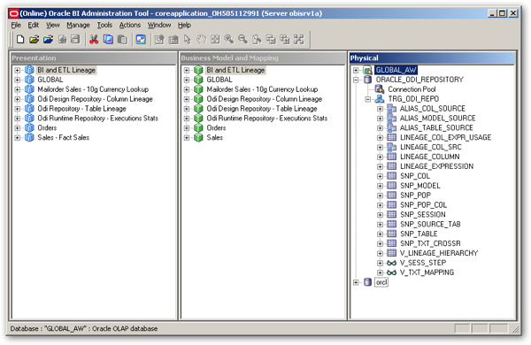Click the Copy toolbar icon
The image size is (531, 345).
coord(108,40)
